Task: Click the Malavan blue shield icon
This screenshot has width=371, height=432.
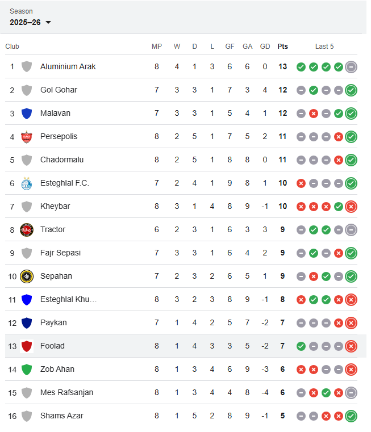Action: 26,113
